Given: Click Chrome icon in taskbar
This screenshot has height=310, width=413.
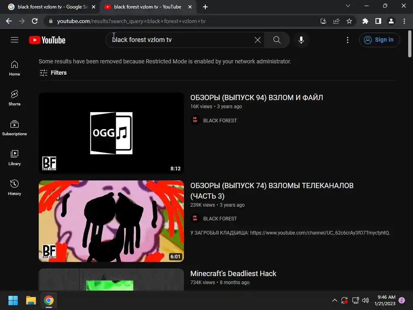Looking at the screenshot, I should 49,300.
